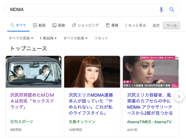Open the 文春オンライン article thumbnail
The height and width of the screenshot is (139, 186).
tap(92, 72)
